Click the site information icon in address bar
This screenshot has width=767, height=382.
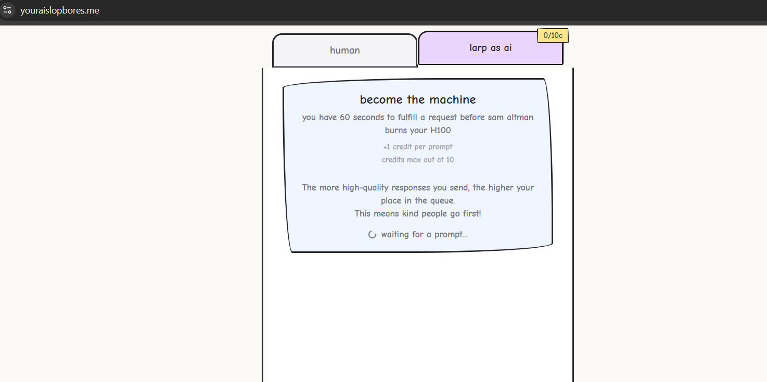coord(7,10)
